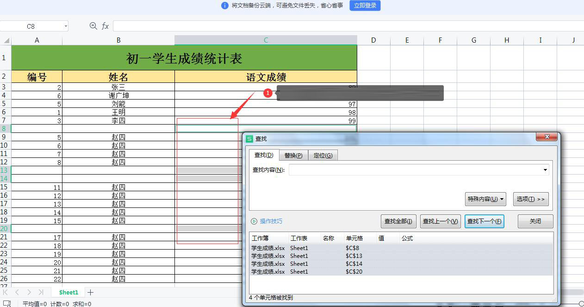
Task: Click the 查找全部(I) button
Action: (x=398, y=221)
